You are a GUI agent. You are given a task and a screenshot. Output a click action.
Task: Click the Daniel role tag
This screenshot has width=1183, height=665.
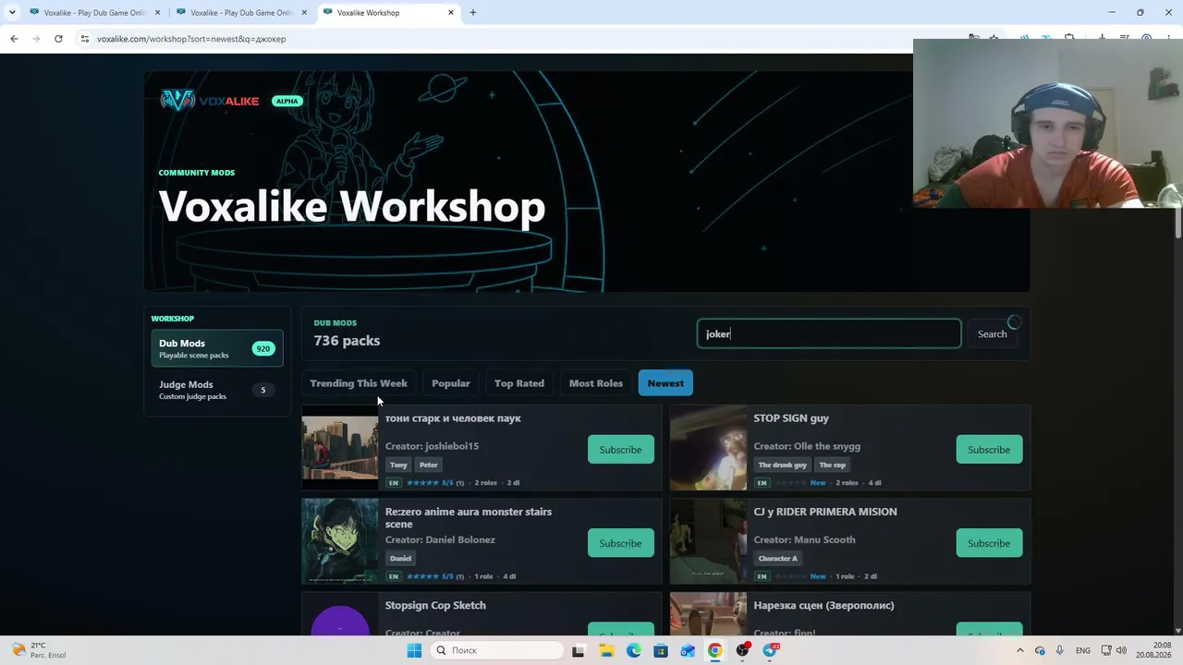pos(400,558)
